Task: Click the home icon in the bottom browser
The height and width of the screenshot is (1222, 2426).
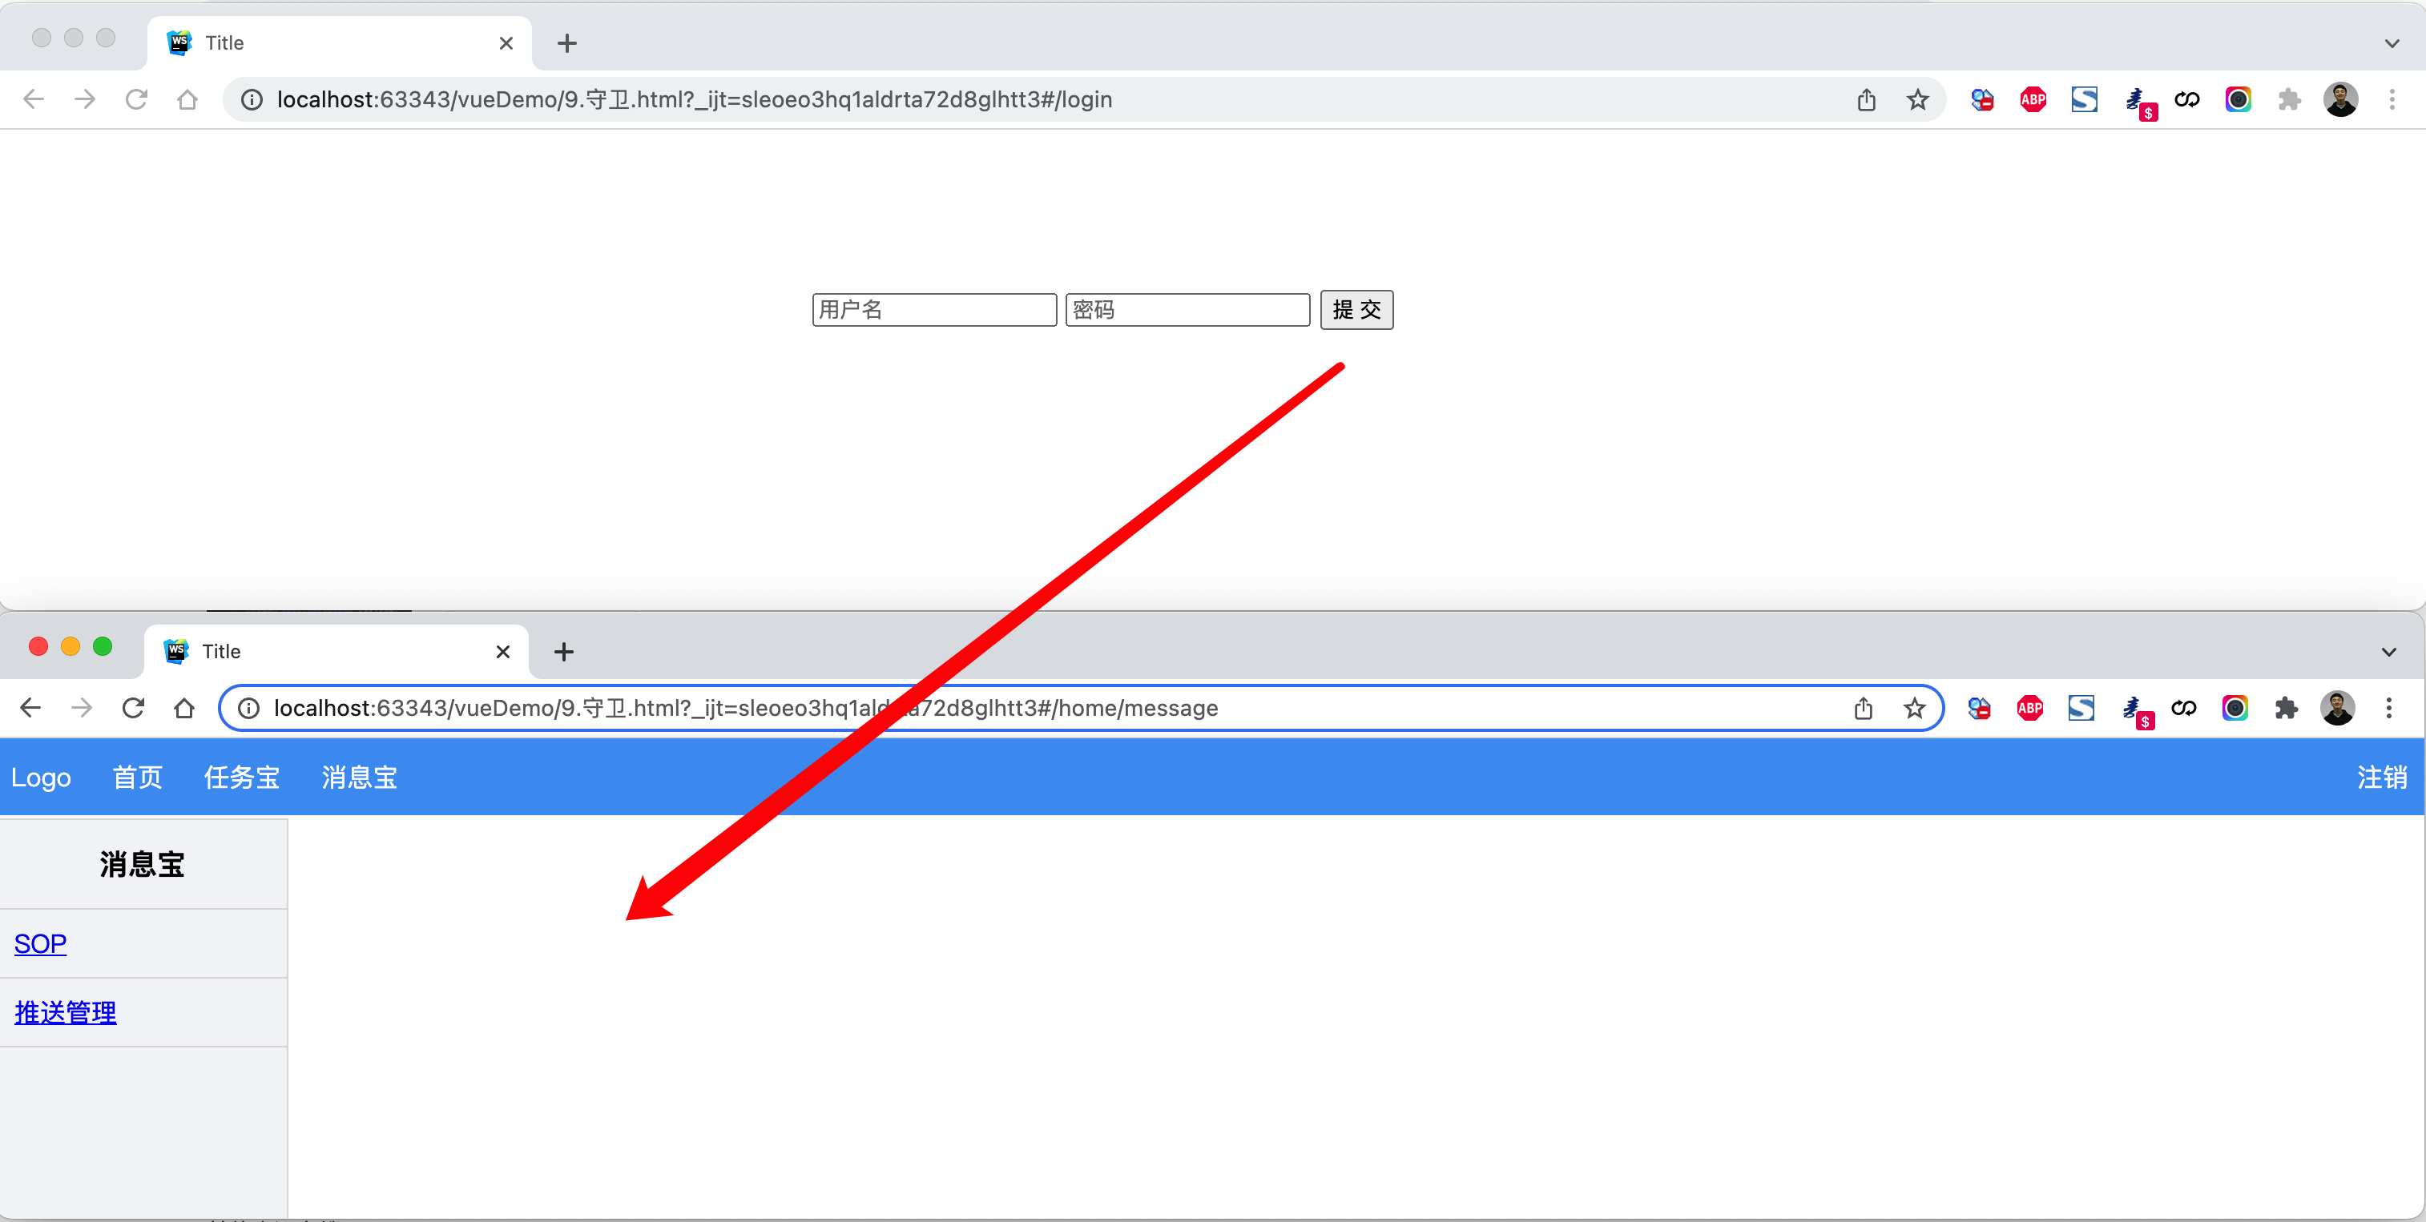Action: 184,708
